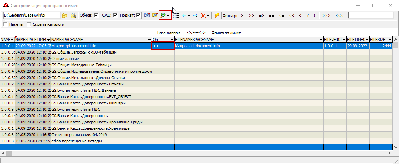Open the FILESIZE column dropdown arrow
399x164 pixels.
point(390,39)
